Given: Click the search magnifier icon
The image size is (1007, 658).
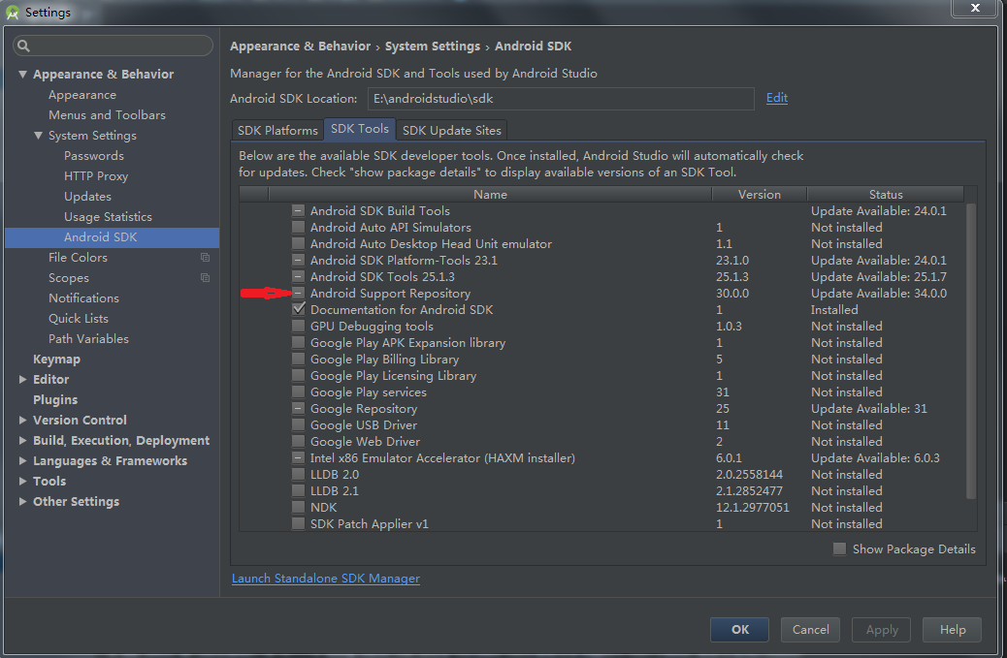Looking at the screenshot, I should tap(24, 46).
